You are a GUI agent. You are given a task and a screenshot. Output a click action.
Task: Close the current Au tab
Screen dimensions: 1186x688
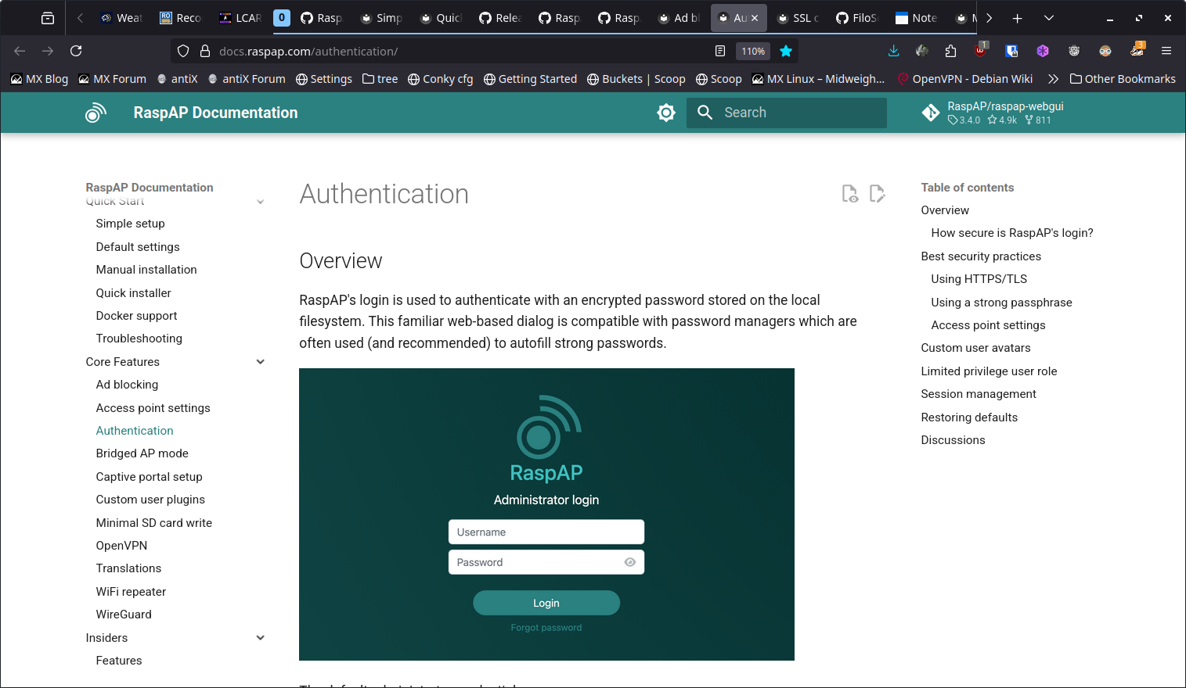pos(755,18)
